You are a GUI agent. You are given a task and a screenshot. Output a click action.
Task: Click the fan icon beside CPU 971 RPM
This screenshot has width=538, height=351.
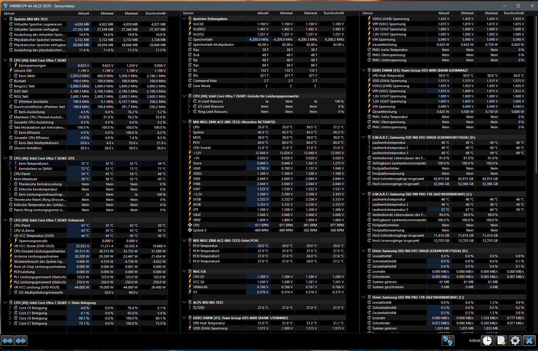190,225
